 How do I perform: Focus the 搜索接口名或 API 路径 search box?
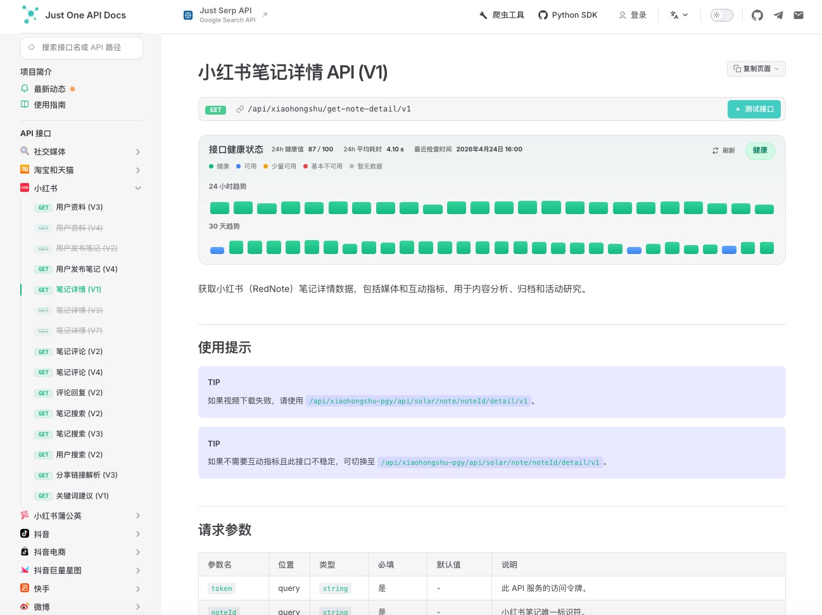pyautogui.click(x=82, y=48)
